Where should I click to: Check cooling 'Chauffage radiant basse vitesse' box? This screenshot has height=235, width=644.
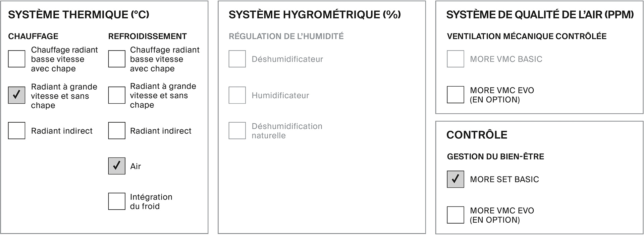pyautogui.click(x=117, y=59)
